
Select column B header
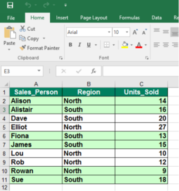(x=89, y=84)
